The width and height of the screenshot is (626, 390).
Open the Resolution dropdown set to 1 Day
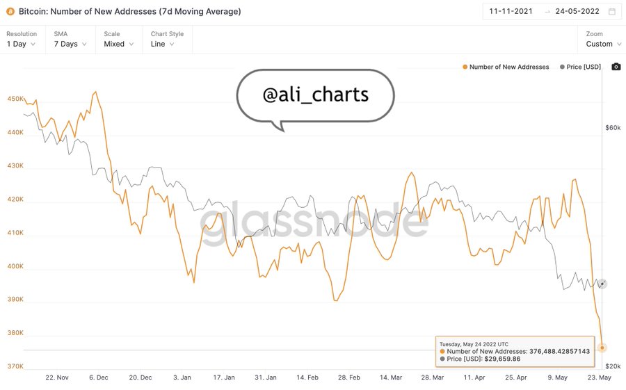[21, 44]
